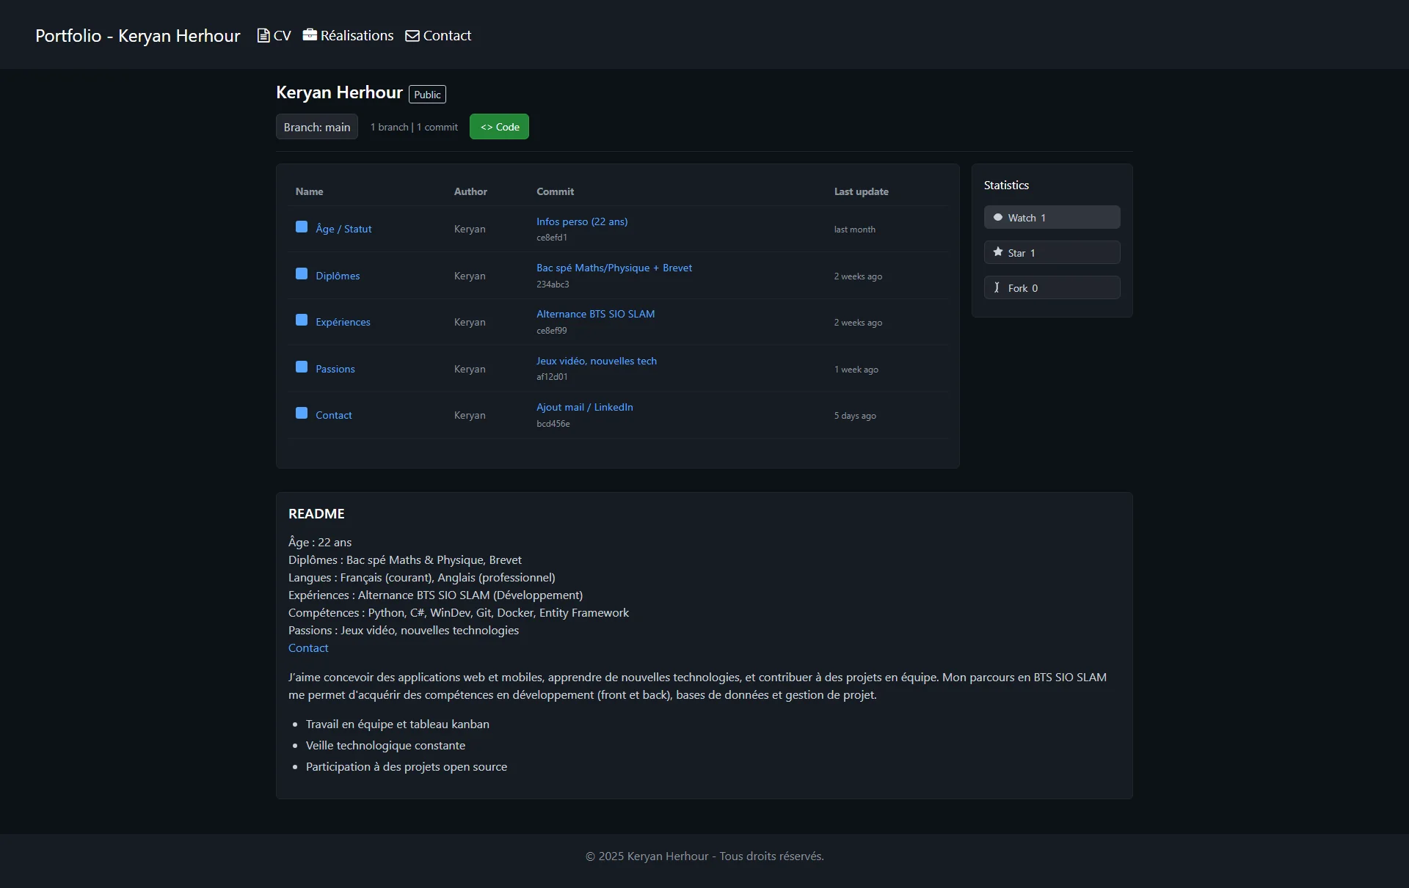
Task: Click the folder icon beside Passions
Action: (x=302, y=367)
